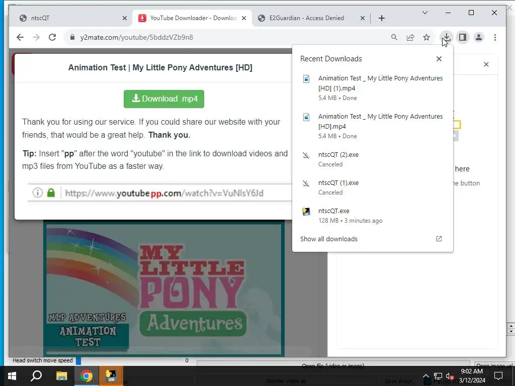Open Windows Start menu

coord(12,376)
